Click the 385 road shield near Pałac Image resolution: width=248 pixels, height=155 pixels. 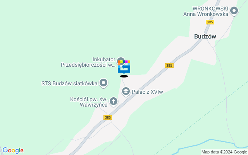click(169, 65)
